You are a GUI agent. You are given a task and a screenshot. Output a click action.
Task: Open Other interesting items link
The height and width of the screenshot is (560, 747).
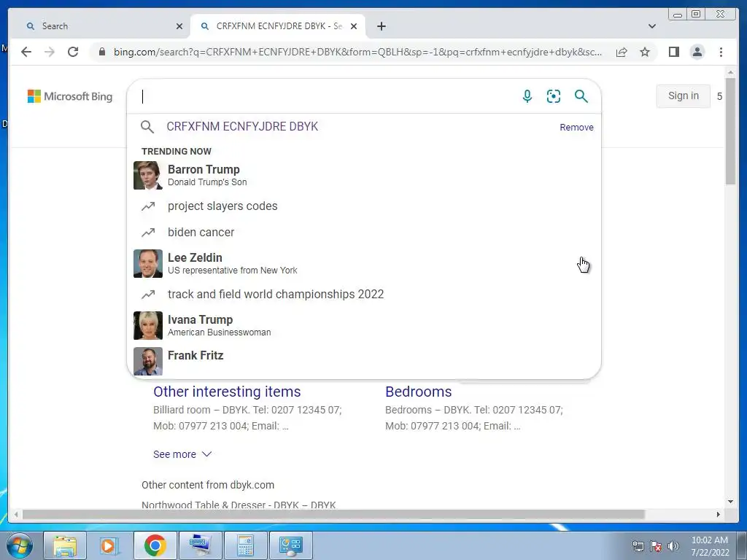[x=227, y=392]
